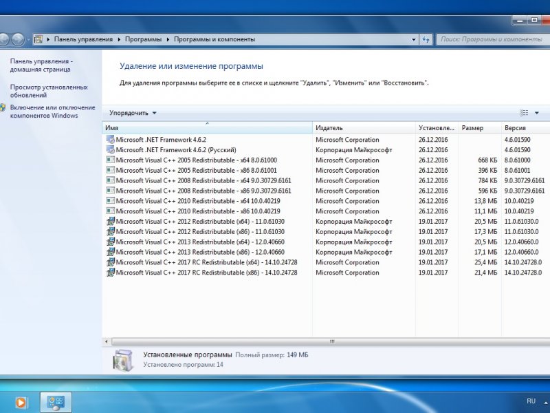
Task: Sort by the Издатель column header
Action: click(364, 128)
